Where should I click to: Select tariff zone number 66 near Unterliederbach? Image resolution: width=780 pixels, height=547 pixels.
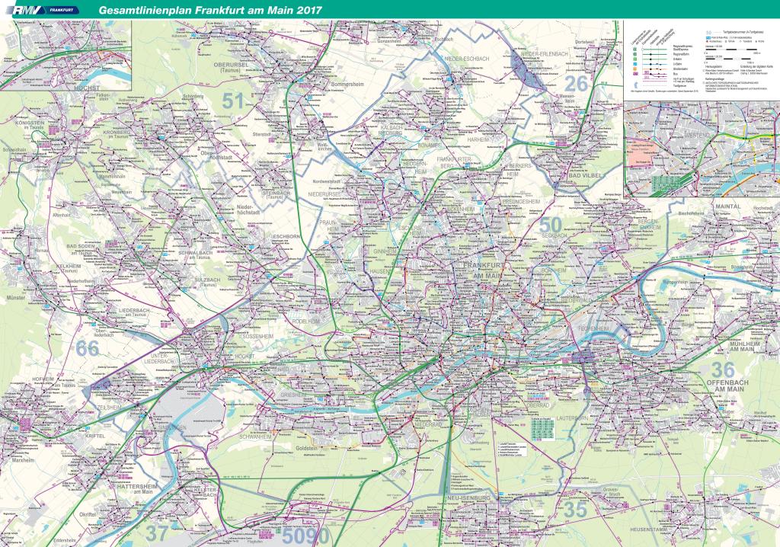(x=88, y=348)
